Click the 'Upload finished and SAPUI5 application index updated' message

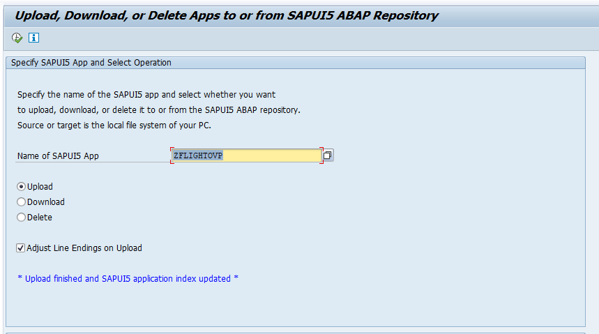coord(128,279)
